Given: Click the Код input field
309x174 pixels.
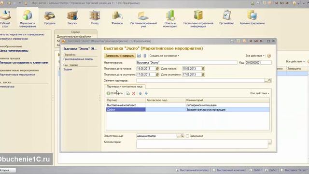Looking at the screenshot, I should click(x=258, y=62).
